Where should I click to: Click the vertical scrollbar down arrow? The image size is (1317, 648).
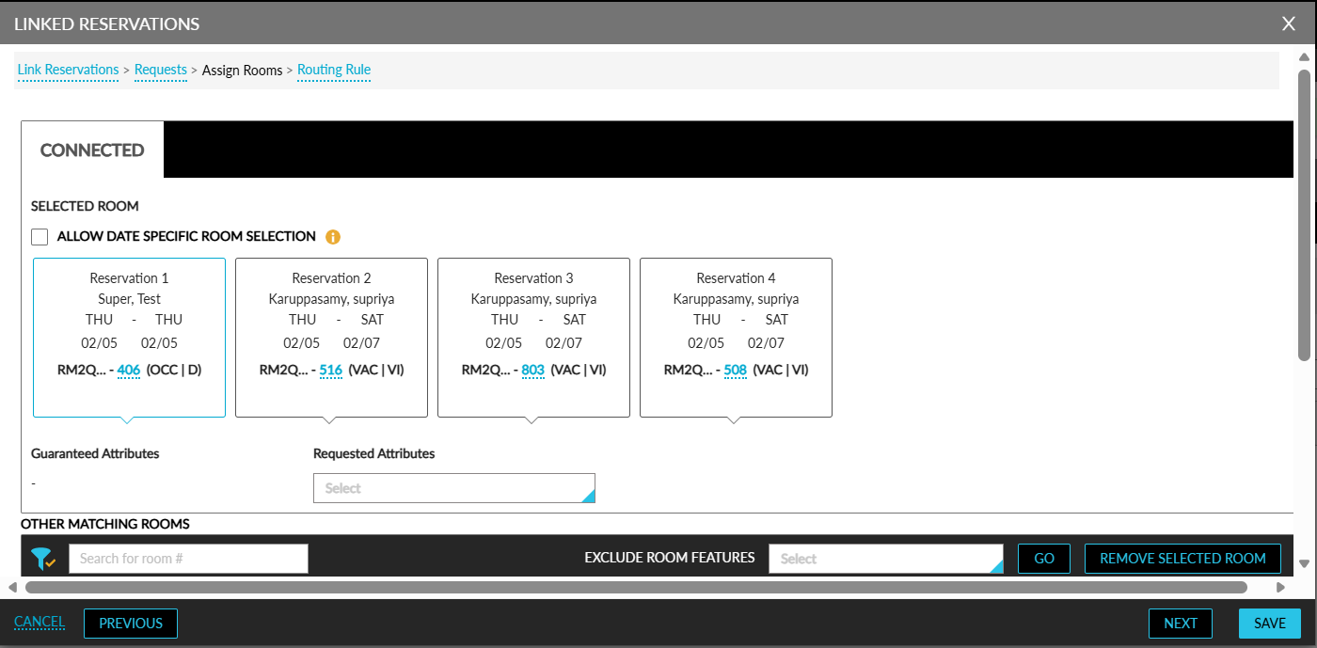pyautogui.click(x=1304, y=563)
